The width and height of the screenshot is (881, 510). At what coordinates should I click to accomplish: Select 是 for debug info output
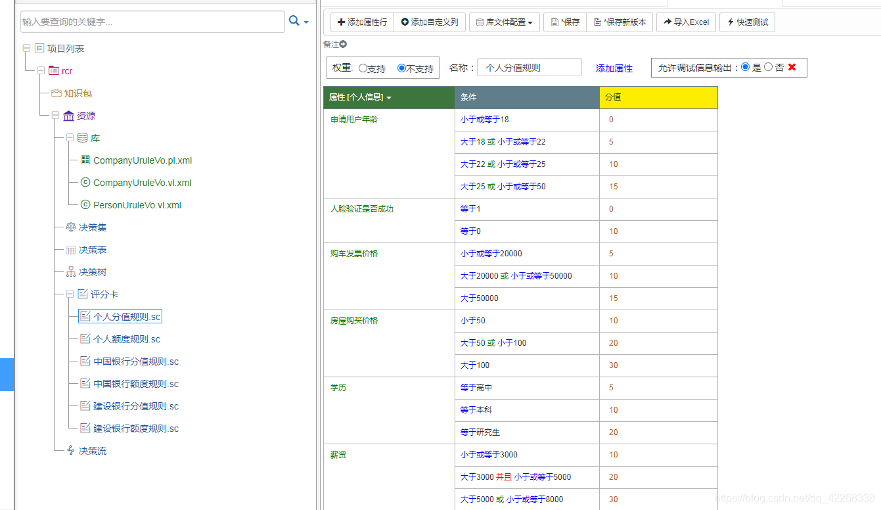point(745,67)
